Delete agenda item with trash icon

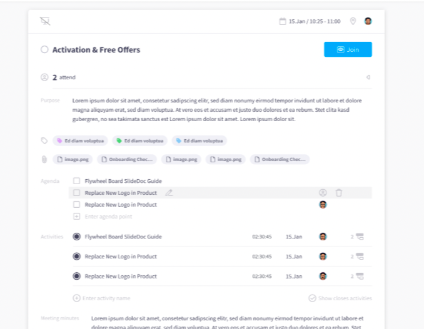coord(339,193)
